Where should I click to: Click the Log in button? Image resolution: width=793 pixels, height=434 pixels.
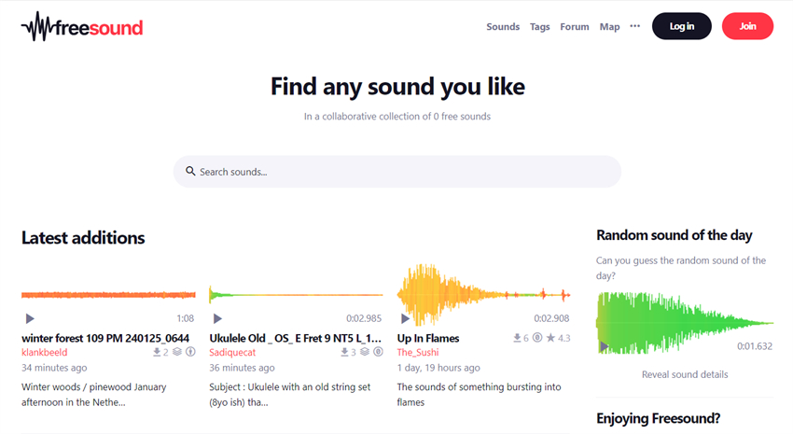[682, 26]
